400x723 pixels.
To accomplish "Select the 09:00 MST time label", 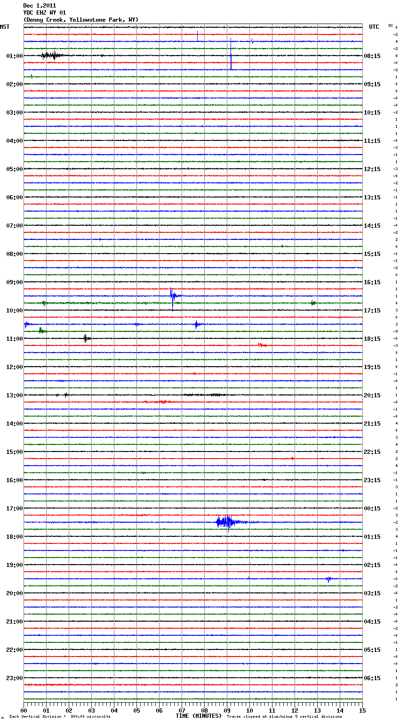I will (x=15, y=282).
